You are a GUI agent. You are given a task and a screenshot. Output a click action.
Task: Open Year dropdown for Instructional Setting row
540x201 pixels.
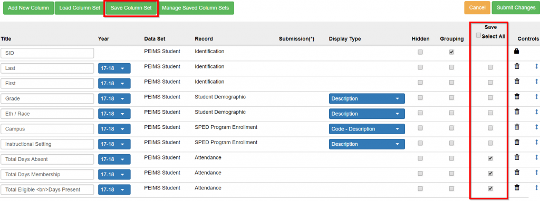(114, 144)
